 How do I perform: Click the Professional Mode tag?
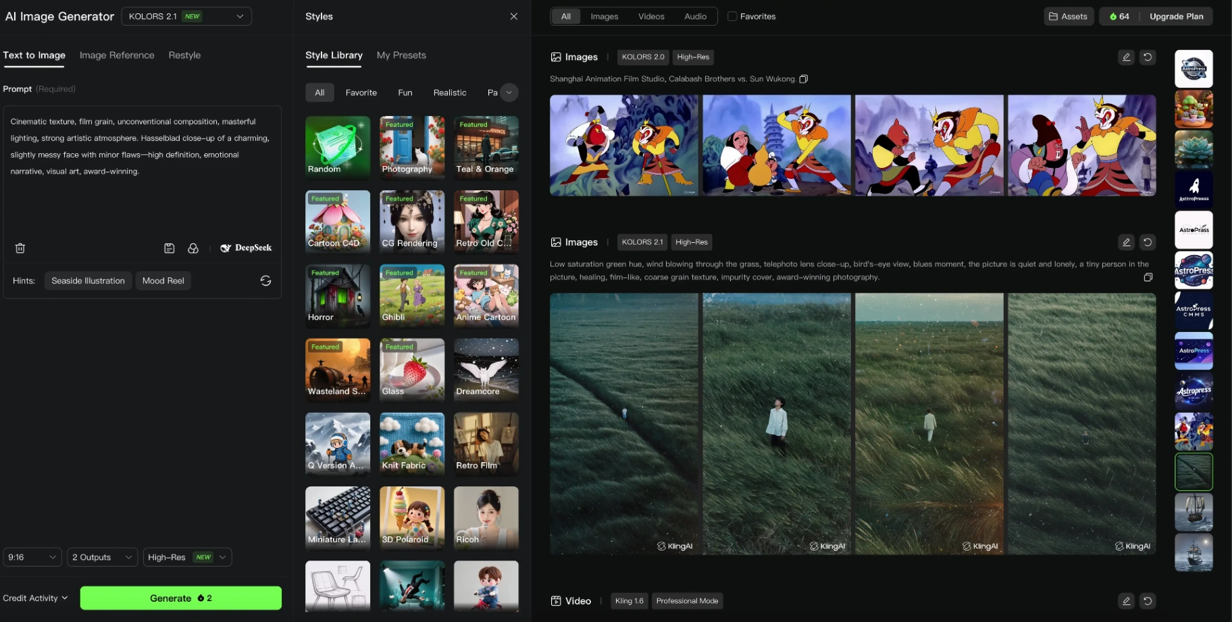687,601
